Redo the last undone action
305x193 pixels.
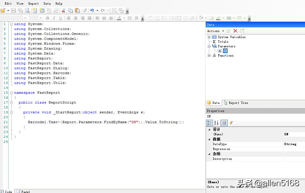tap(103, 10)
